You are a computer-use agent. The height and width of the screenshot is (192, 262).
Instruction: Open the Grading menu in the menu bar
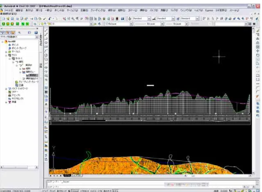98,10
